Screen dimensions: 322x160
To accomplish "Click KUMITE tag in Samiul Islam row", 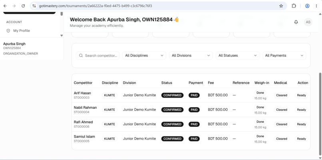I will pyautogui.click(x=109, y=139).
